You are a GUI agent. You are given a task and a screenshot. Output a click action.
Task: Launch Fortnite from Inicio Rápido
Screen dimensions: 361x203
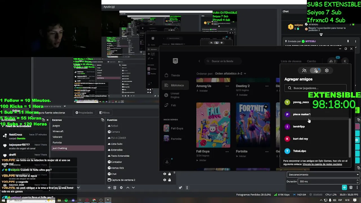(173, 139)
